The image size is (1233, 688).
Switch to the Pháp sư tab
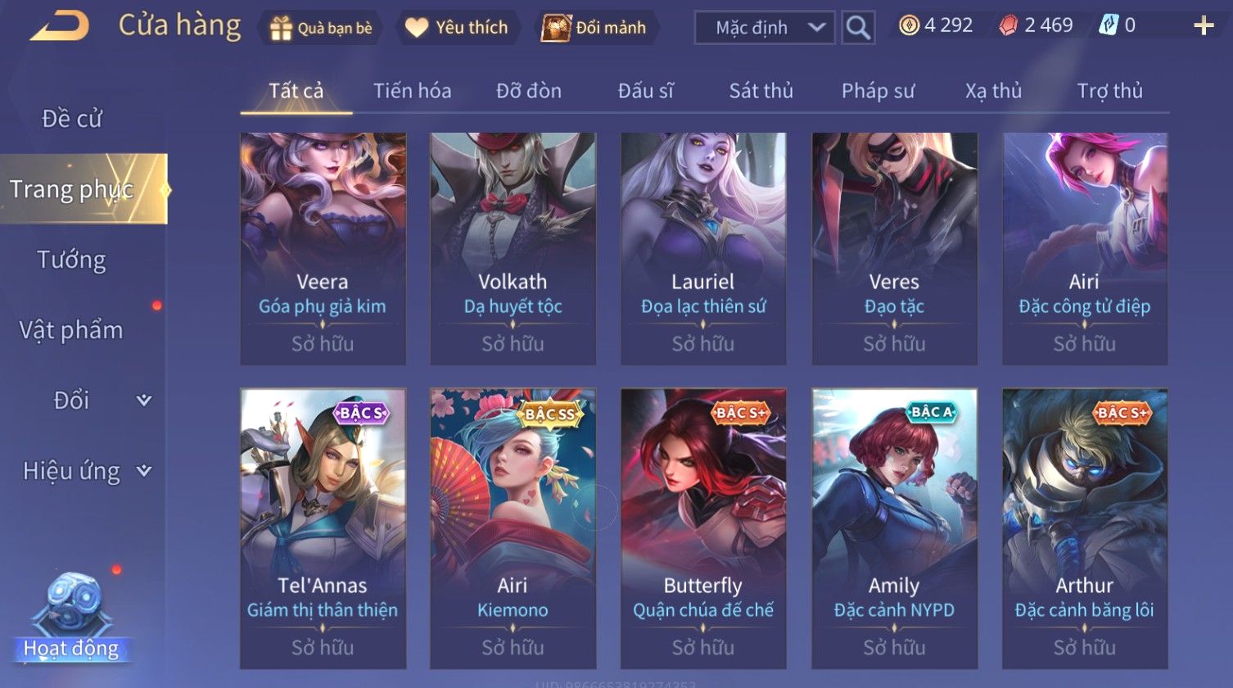(x=878, y=91)
